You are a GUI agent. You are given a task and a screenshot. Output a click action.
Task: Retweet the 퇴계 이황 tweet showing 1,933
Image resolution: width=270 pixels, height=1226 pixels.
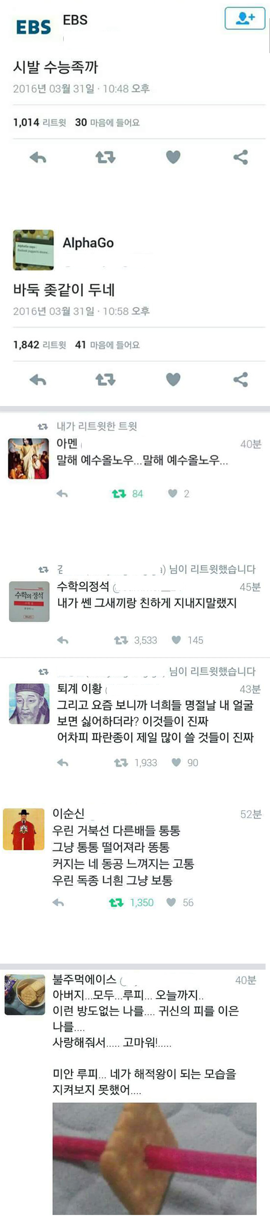click(x=135, y=762)
